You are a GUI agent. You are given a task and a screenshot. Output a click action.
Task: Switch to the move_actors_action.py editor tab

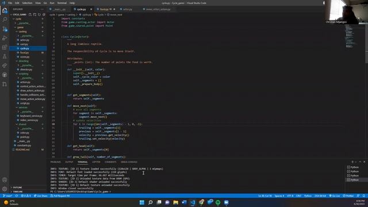[x=158, y=9]
